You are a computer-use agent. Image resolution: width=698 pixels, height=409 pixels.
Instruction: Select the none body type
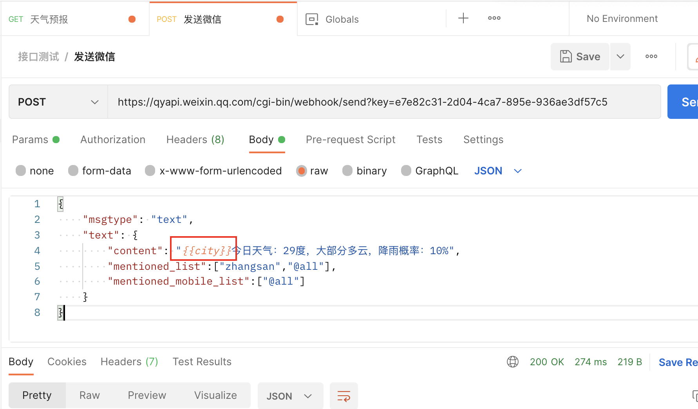click(21, 171)
